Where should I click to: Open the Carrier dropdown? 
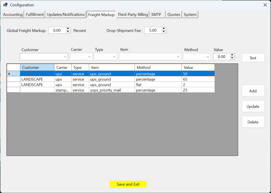tap(81, 57)
